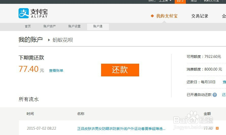Click the Alipay logo
The width and height of the screenshot is (226, 135).
point(33,13)
